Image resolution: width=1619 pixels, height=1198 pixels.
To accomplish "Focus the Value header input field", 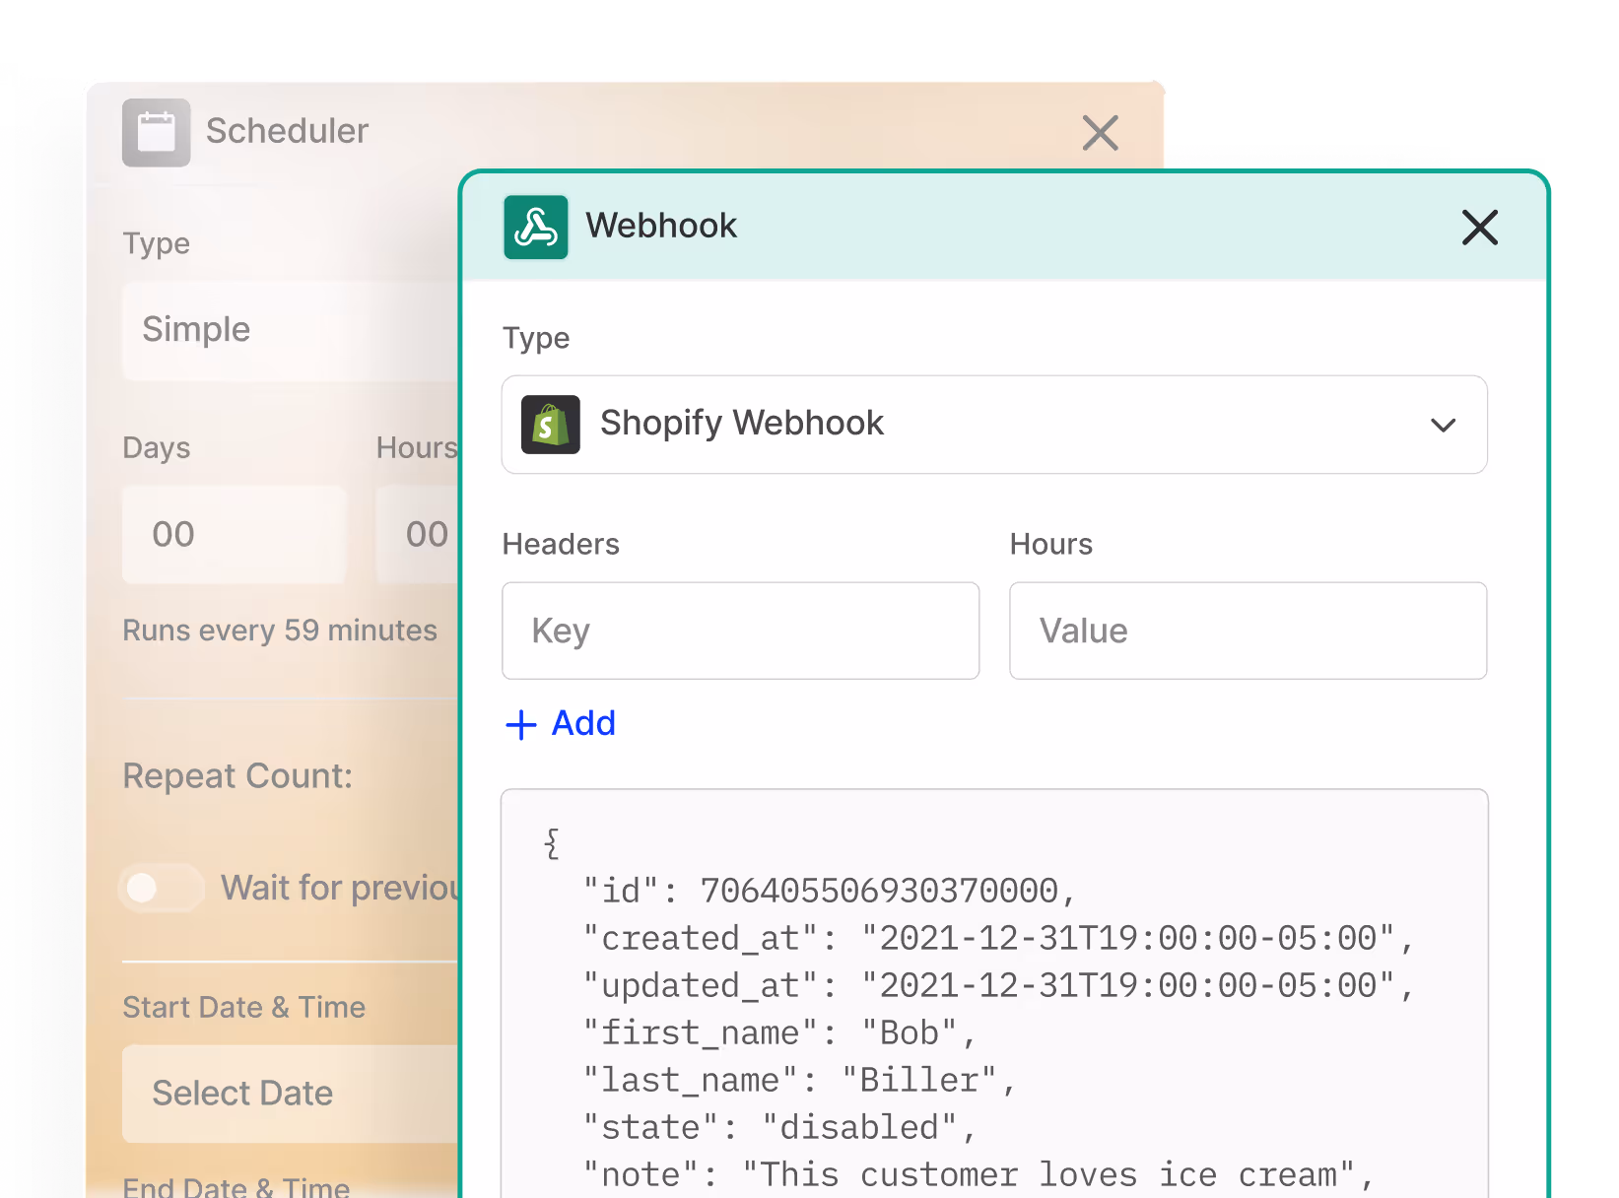I will click(x=1248, y=631).
